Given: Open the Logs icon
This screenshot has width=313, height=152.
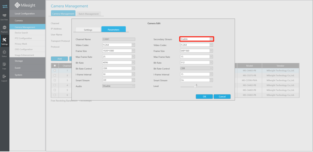Looking at the screenshot, I should [x=5, y=66].
